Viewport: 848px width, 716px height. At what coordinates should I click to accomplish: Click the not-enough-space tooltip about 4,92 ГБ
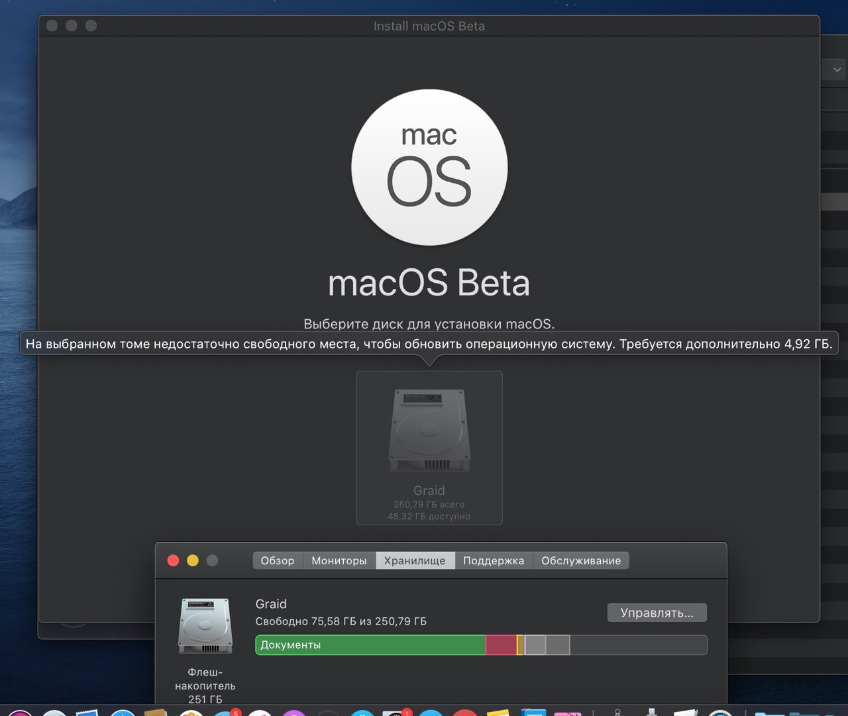[429, 344]
